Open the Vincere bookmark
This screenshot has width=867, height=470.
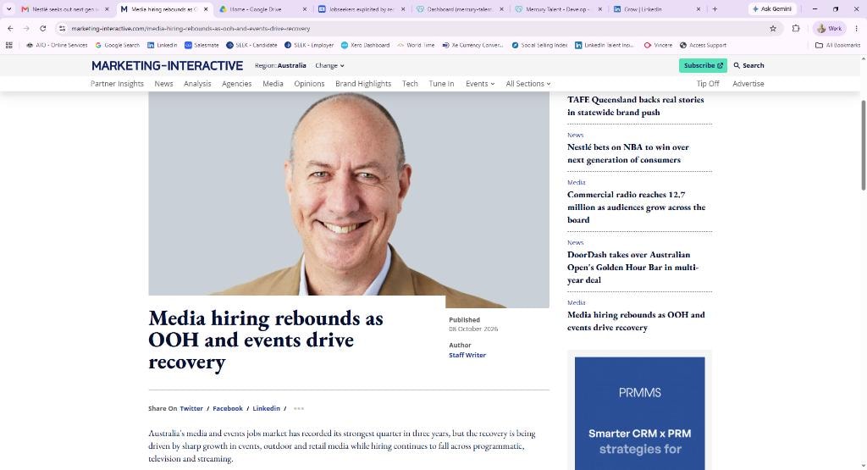659,46
